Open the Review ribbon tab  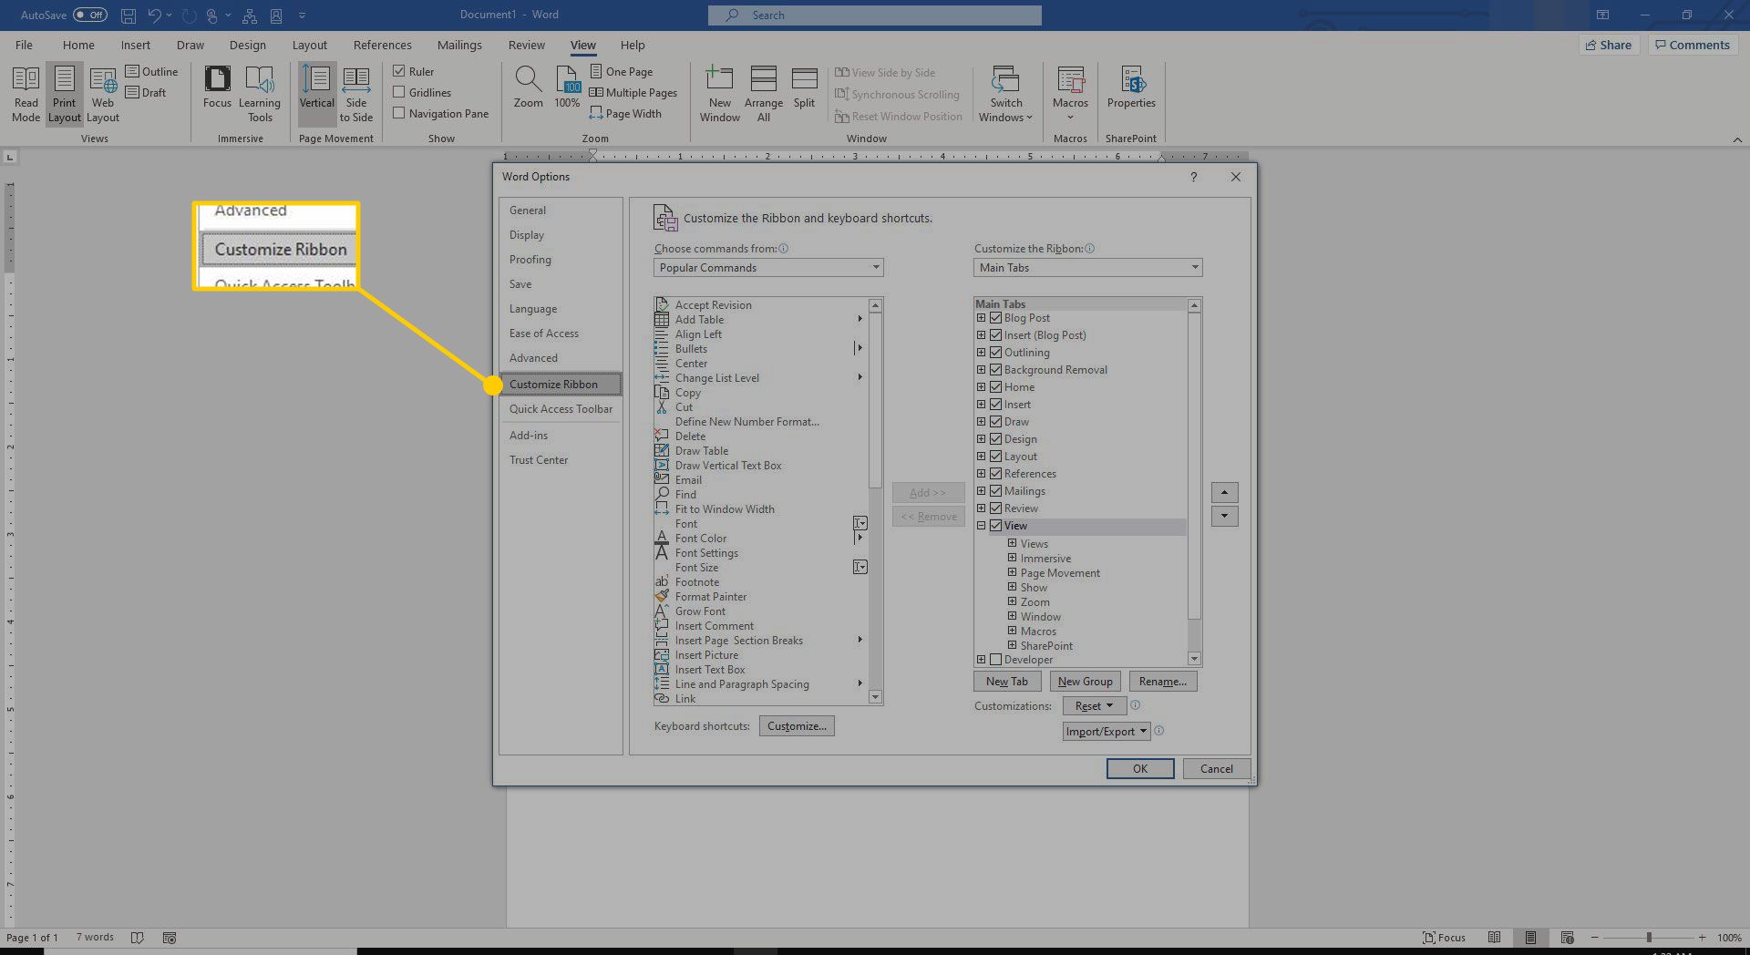click(x=526, y=45)
